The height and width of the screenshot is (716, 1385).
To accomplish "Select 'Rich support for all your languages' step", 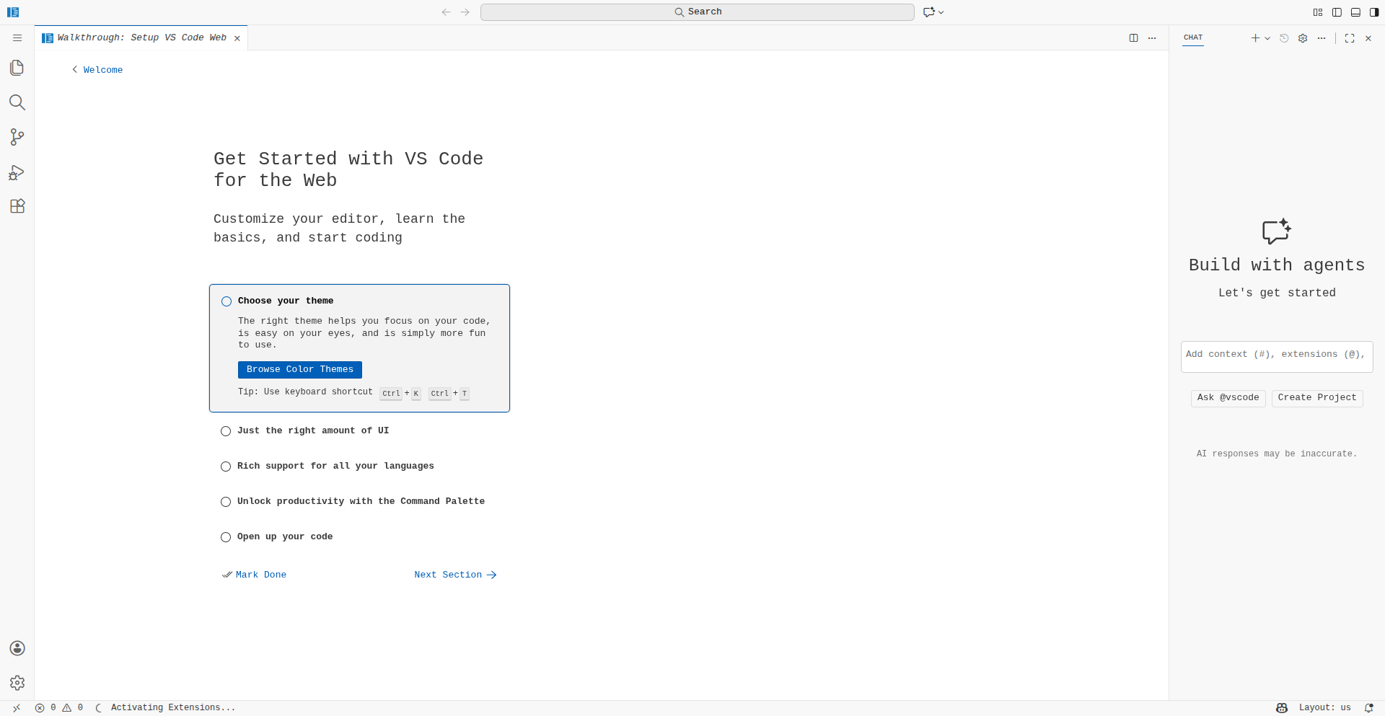I will click(x=335, y=466).
